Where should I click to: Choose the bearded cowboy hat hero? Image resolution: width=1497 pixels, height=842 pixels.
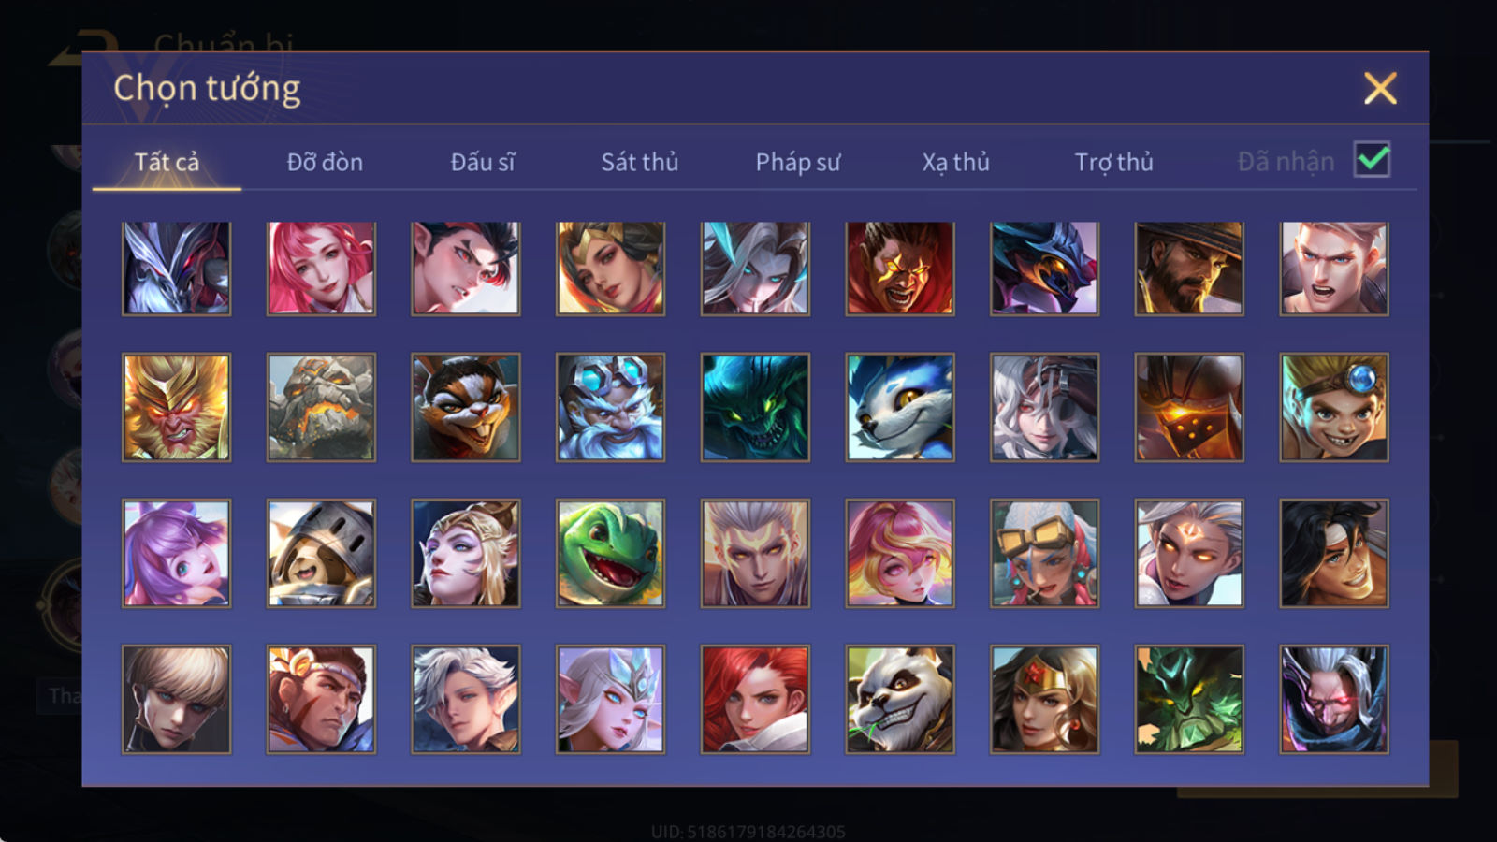pos(1189,269)
